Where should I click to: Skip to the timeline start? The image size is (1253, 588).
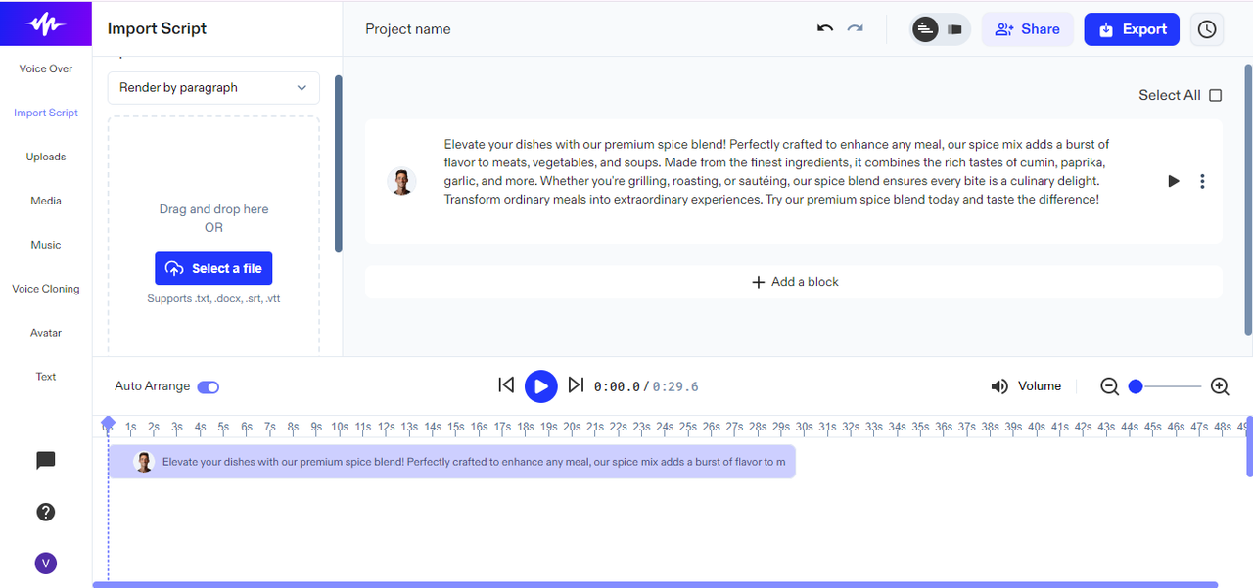coord(506,385)
